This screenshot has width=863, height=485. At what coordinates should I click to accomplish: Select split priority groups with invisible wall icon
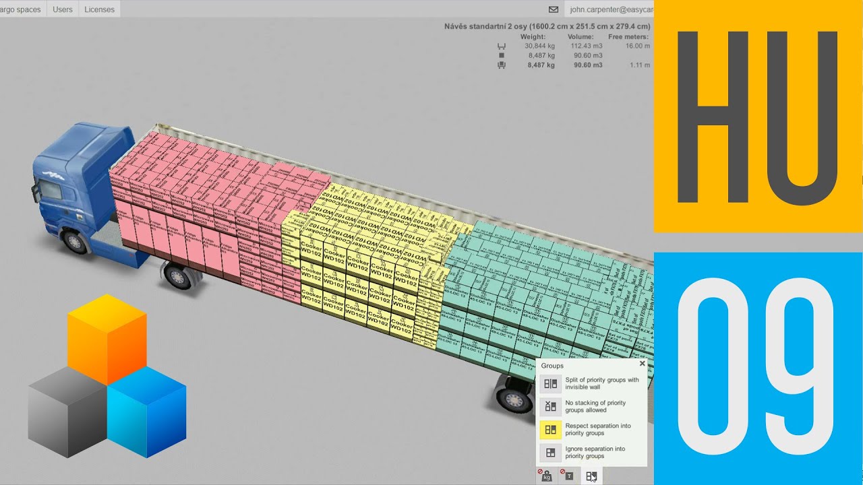coord(551,383)
